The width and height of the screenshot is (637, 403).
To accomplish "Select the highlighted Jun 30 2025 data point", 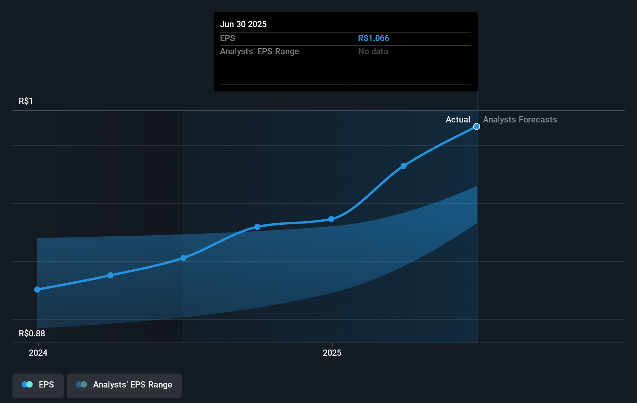I will (x=476, y=126).
